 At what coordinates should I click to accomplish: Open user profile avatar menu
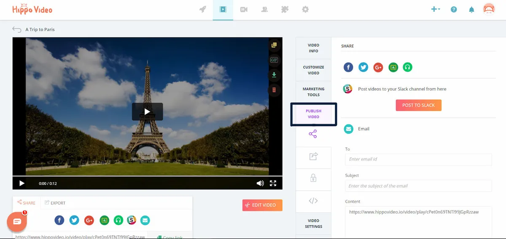click(x=489, y=9)
